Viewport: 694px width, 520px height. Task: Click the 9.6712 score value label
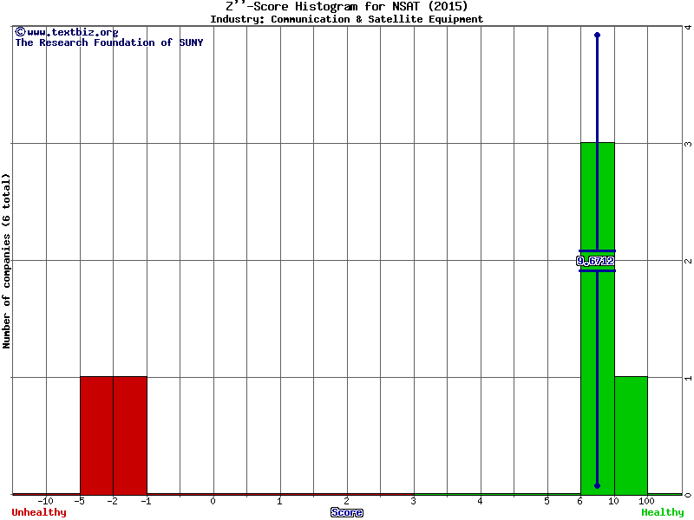595,261
